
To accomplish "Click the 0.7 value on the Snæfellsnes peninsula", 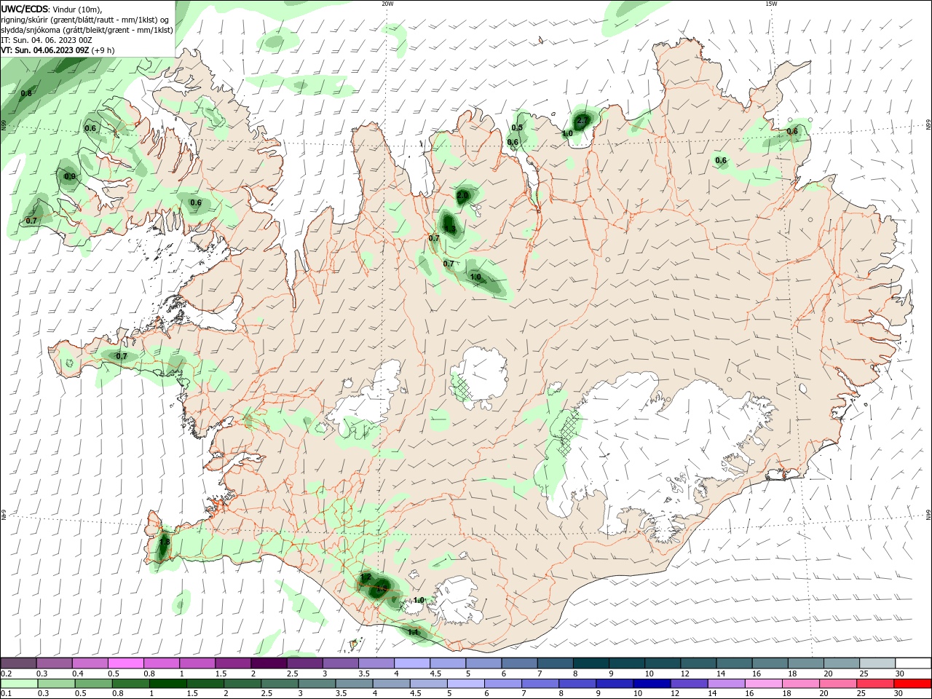I will pos(122,356).
